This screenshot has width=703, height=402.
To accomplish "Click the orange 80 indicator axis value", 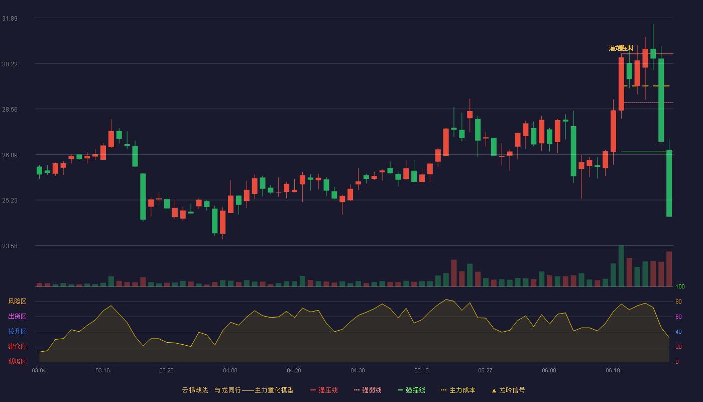I will coord(678,302).
